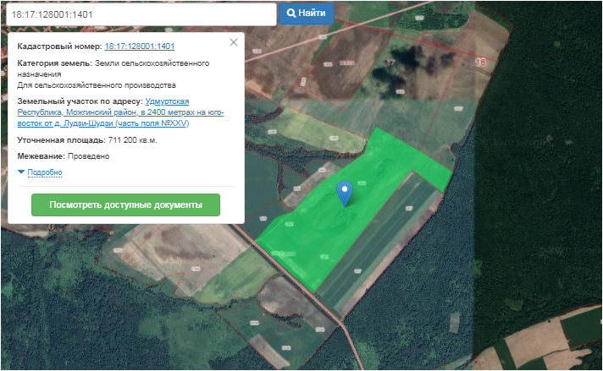
Task: Click Посмотреть доступные документы button
Action: [x=125, y=205]
